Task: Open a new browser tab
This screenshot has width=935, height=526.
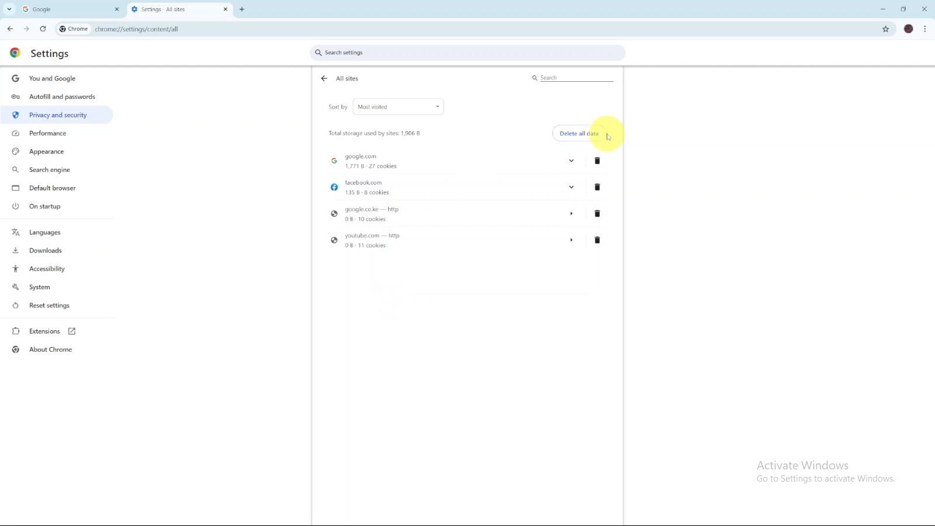Action: point(242,9)
